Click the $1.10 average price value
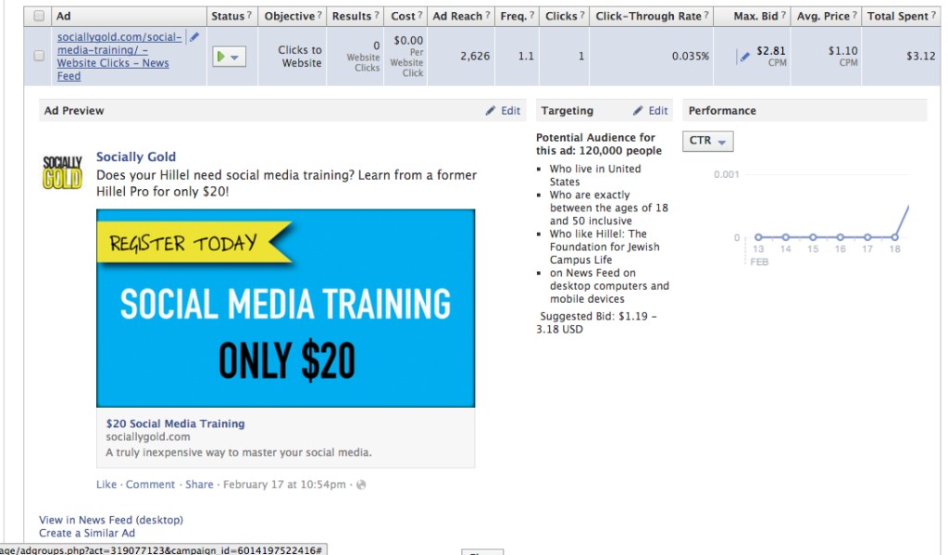948x555 pixels. click(842, 51)
